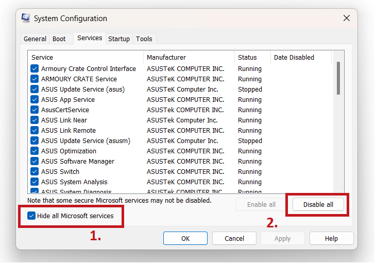This screenshot has width=376, height=266.
Task: Select the AsusCertService row text
Action: [65, 110]
